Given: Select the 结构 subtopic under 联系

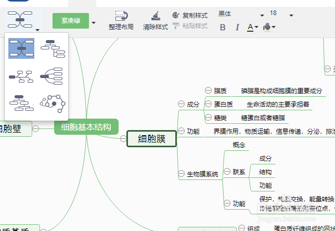Looking at the screenshot, I should pos(265,172).
